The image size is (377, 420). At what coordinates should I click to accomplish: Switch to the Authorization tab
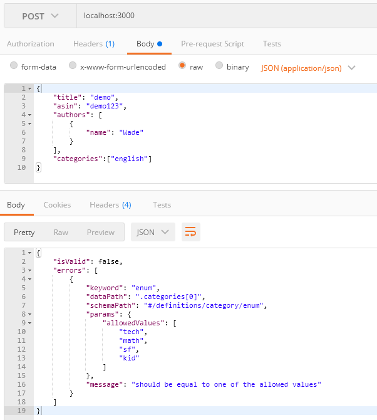click(31, 44)
